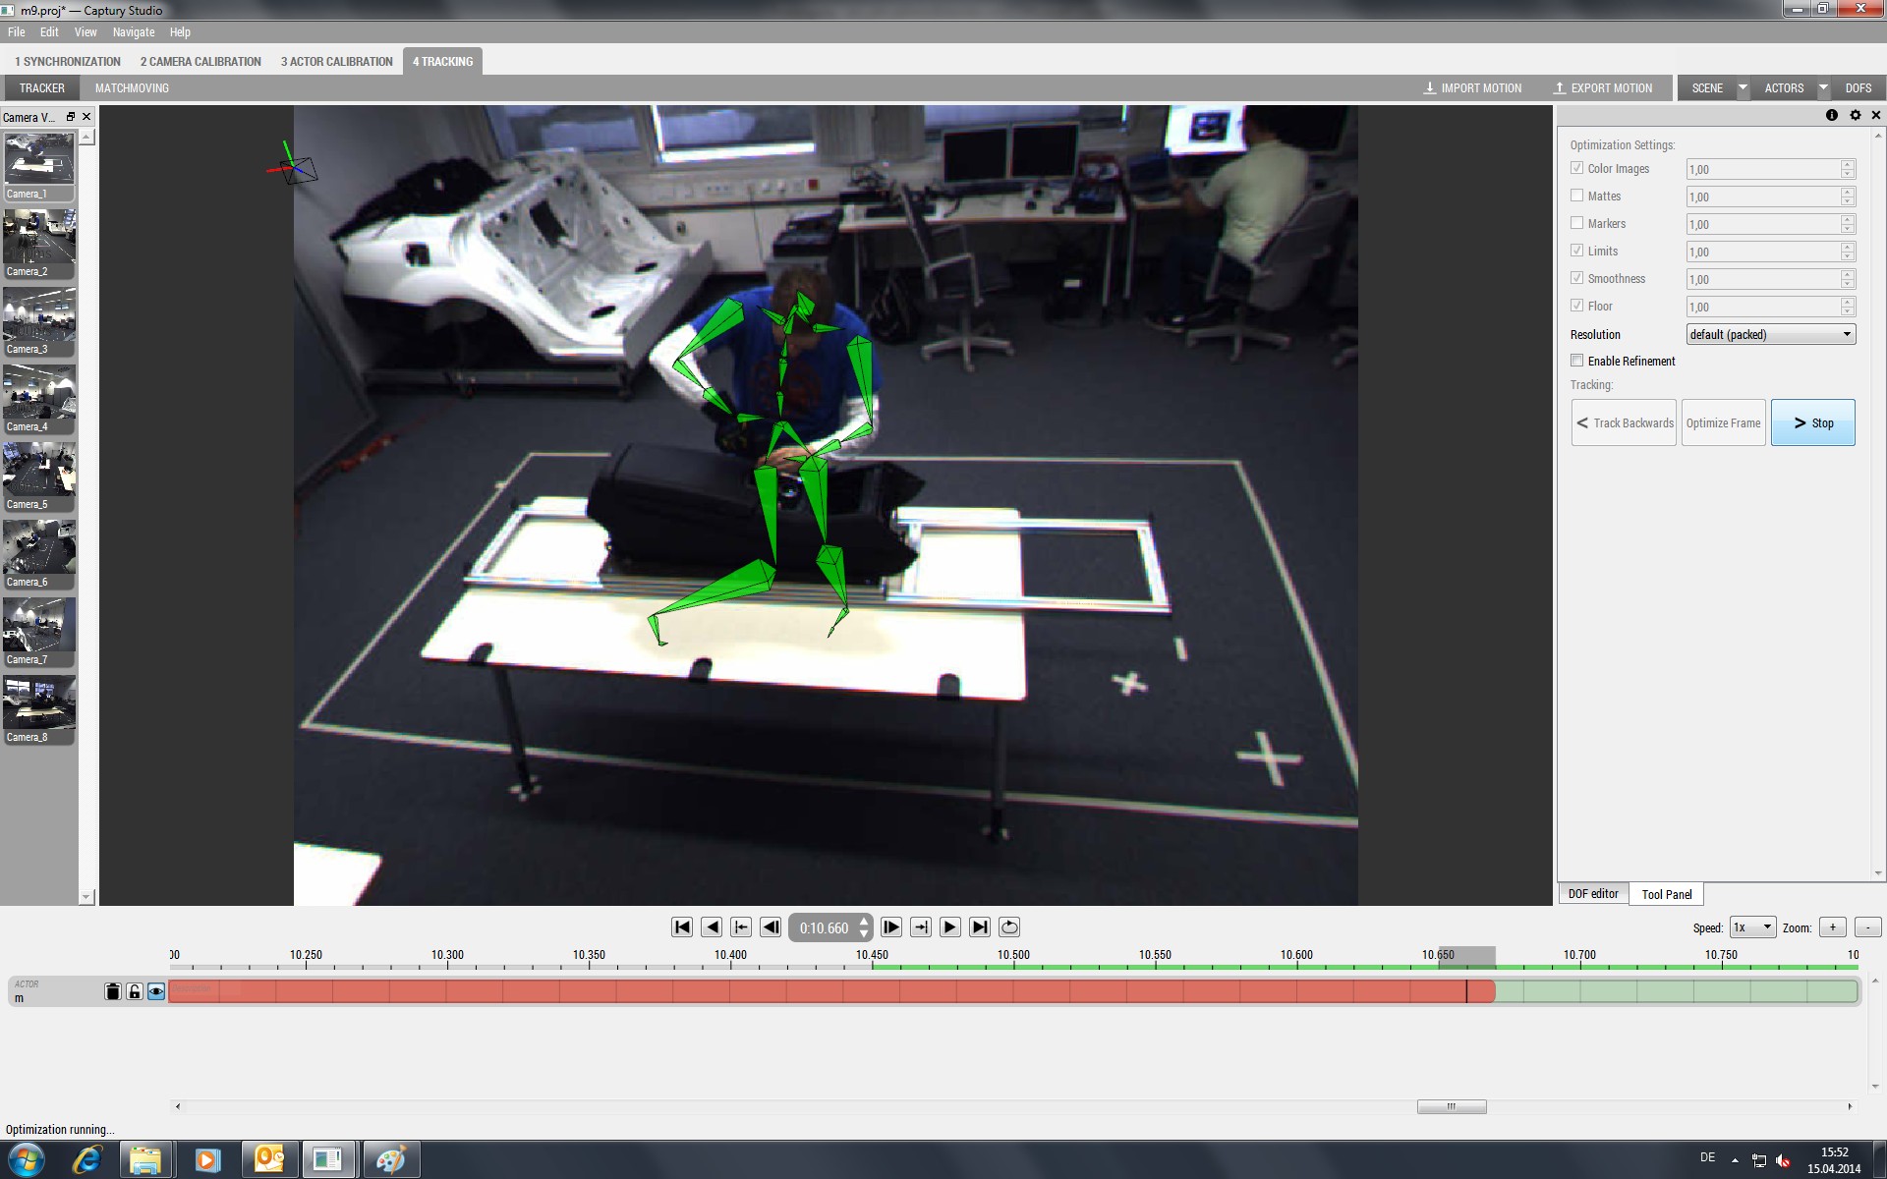Open the panel settings gear icon
Screen dimensions: 1887x1179
1855,115
